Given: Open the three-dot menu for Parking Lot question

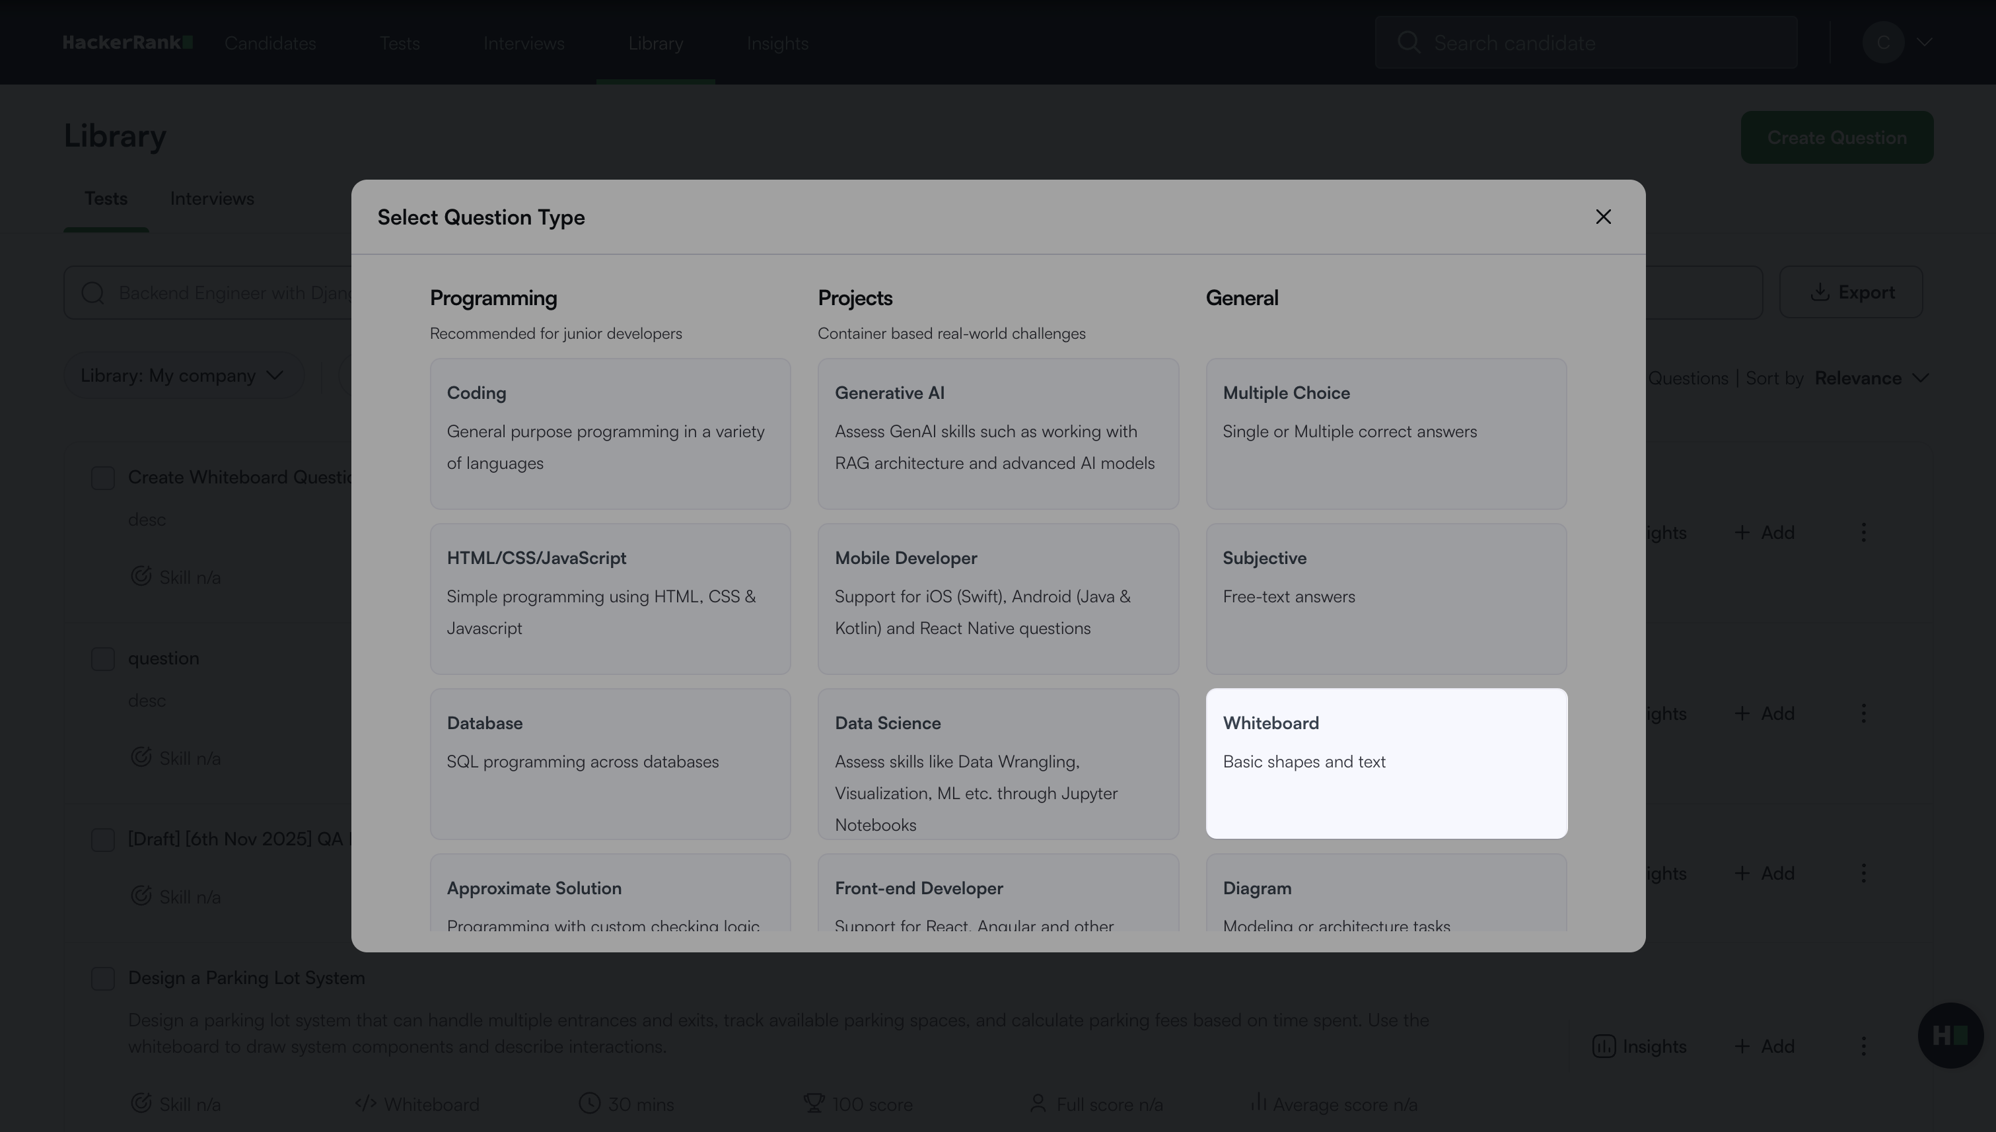Looking at the screenshot, I should point(1863,1047).
